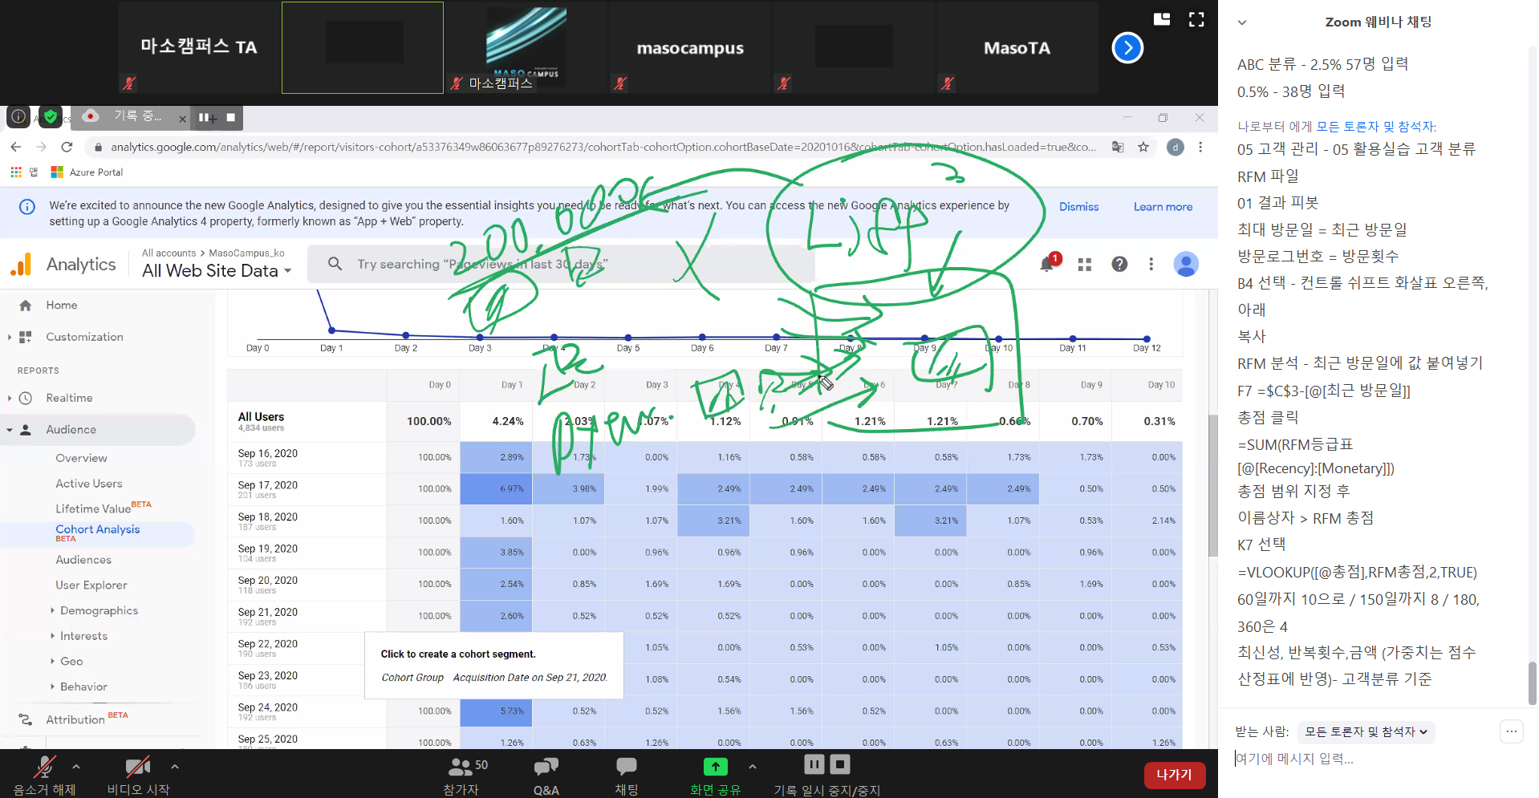Open the Zoom Q&A panel
The height and width of the screenshot is (798, 1539).
coord(546,768)
